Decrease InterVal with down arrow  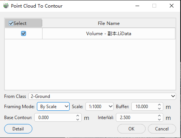click(159, 119)
